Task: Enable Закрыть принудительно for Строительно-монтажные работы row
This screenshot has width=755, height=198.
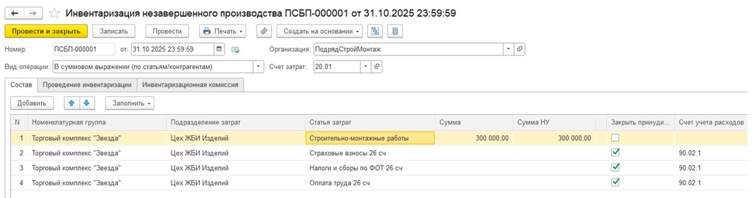Action: coord(615,138)
